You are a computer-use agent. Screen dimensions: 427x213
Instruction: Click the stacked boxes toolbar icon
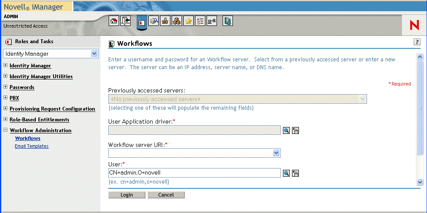tap(177, 21)
